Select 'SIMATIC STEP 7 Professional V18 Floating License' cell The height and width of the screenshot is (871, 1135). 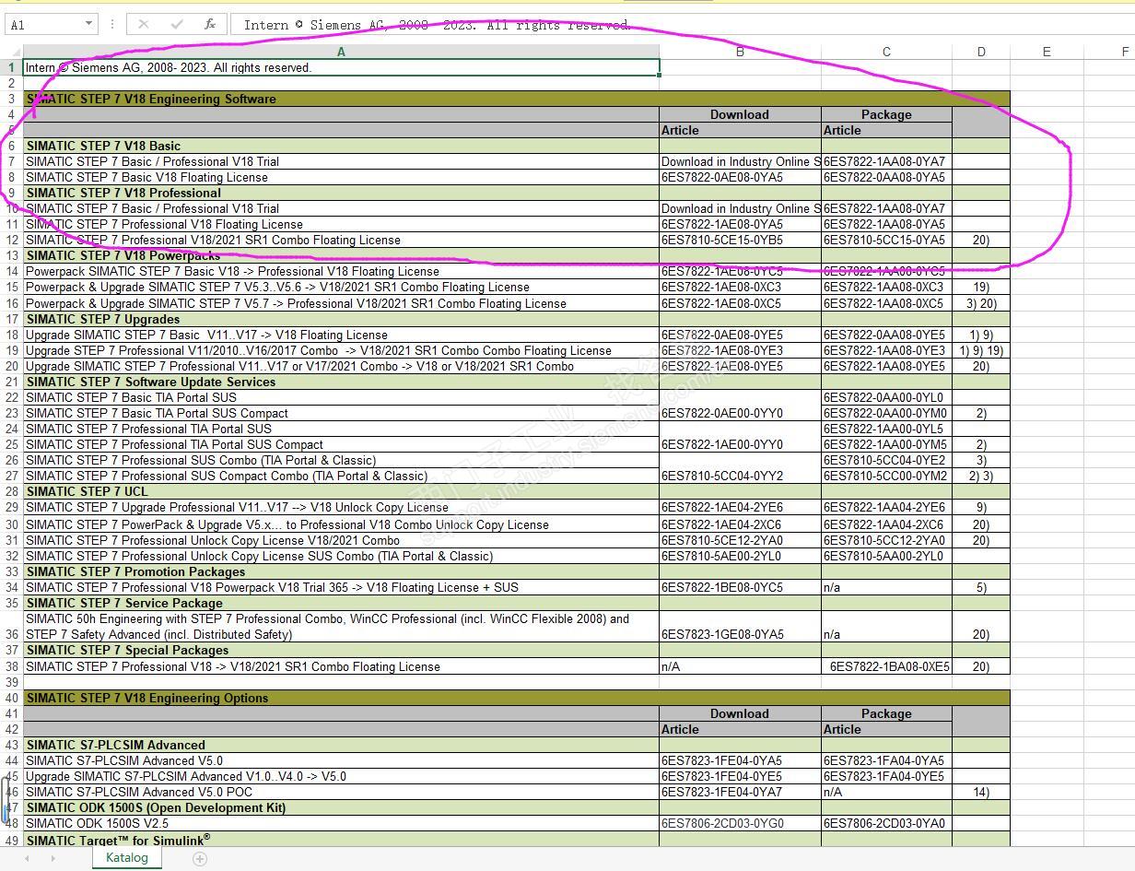pos(341,224)
